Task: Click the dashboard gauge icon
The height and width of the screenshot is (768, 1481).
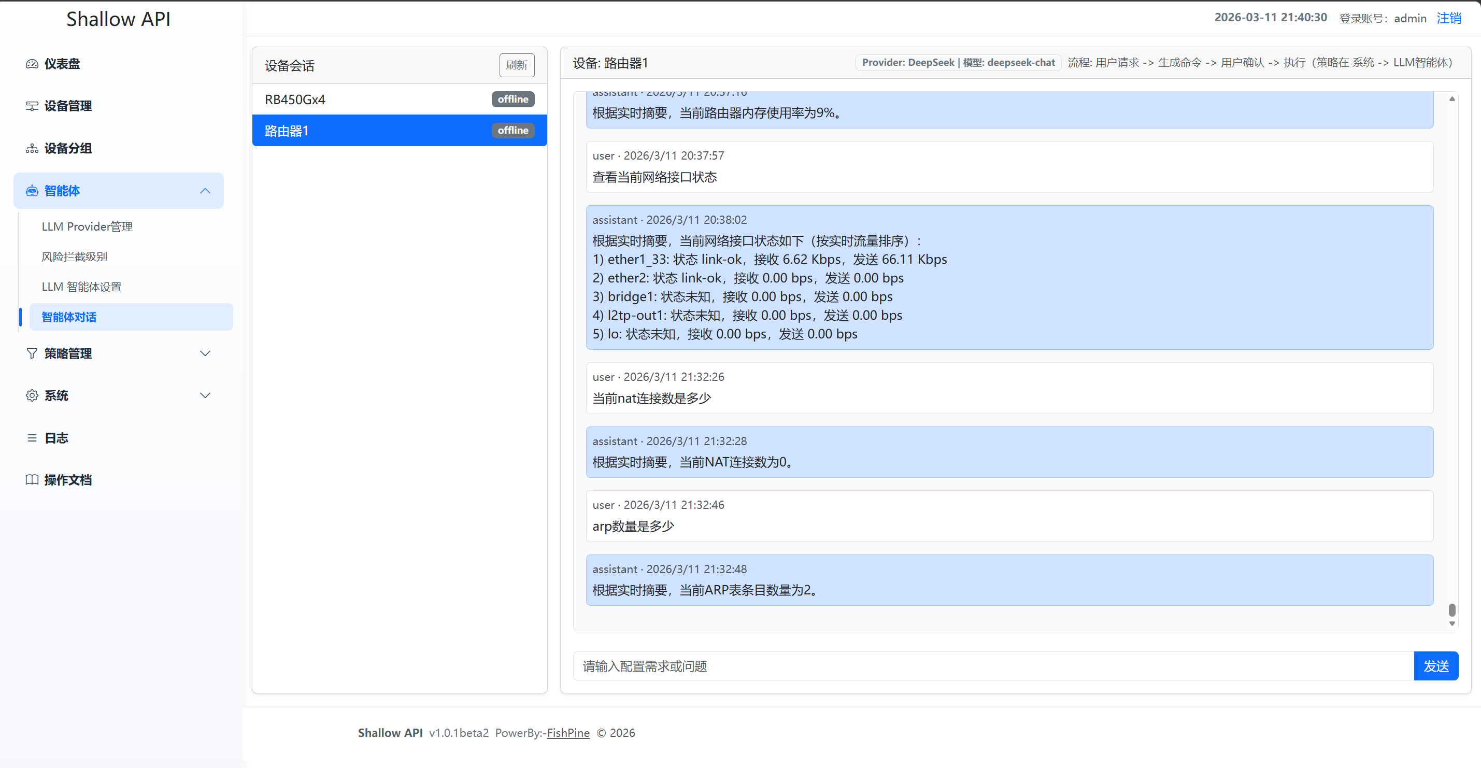Action: [x=32, y=64]
